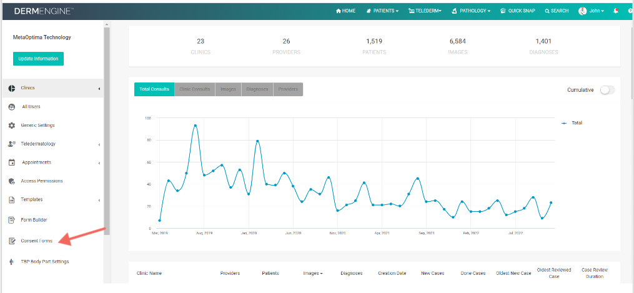The height and width of the screenshot is (293, 634).
Task: Open the Patients dropdown menu
Action: (382, 11)
